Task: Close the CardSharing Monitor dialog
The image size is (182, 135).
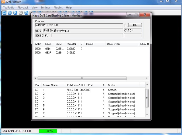Action: [145, 14]
